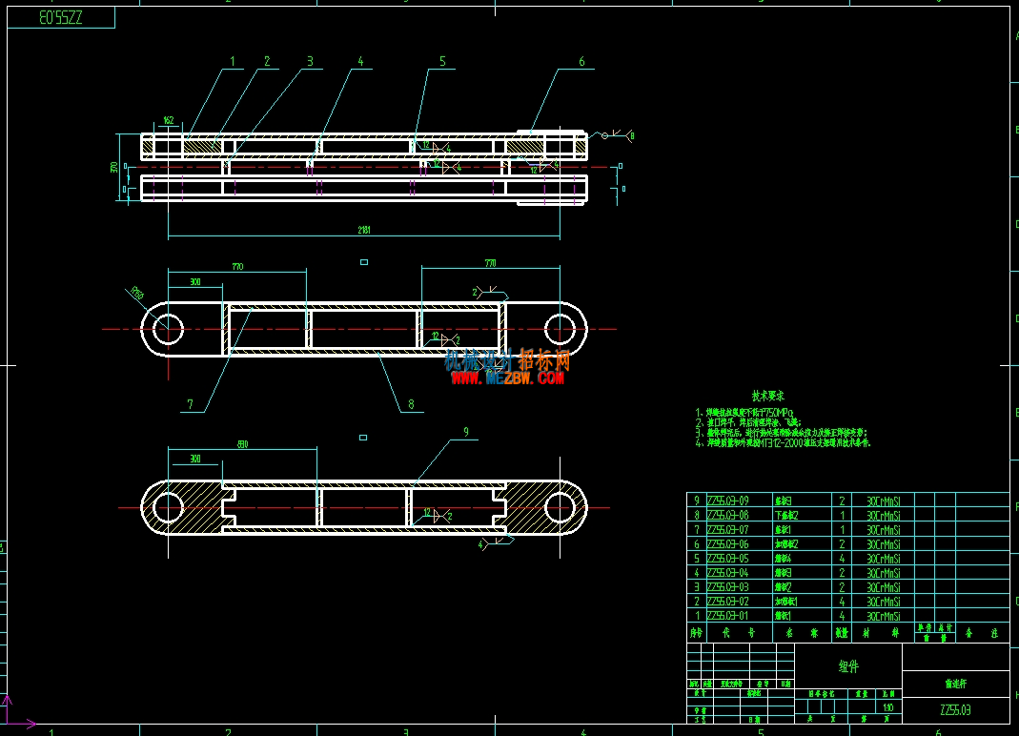Select BOM row ZZ55.03-09

pos(848,501)
